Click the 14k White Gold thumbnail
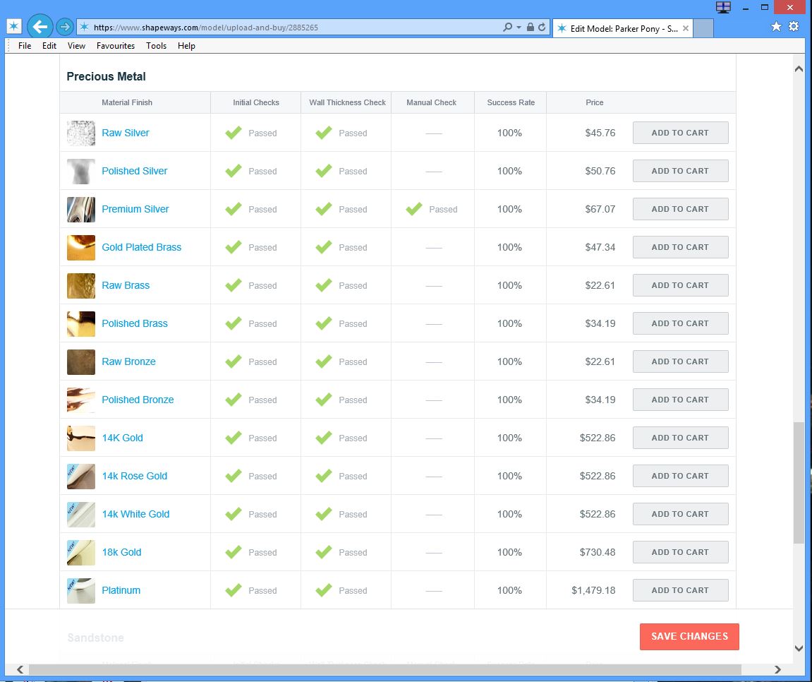Viewport: 812px width, 682px height. pyautogui.click(x=81, y=515)
